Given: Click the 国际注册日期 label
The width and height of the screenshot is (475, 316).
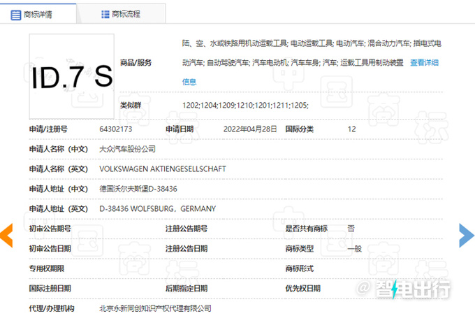Looking at the screenshot, I should click(x=50, y=289).
